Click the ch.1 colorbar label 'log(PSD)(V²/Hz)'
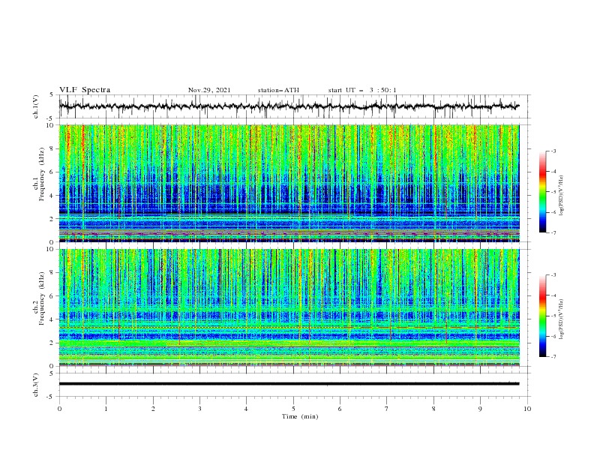Viewport: 594px width, 459px height. point(562,196)
